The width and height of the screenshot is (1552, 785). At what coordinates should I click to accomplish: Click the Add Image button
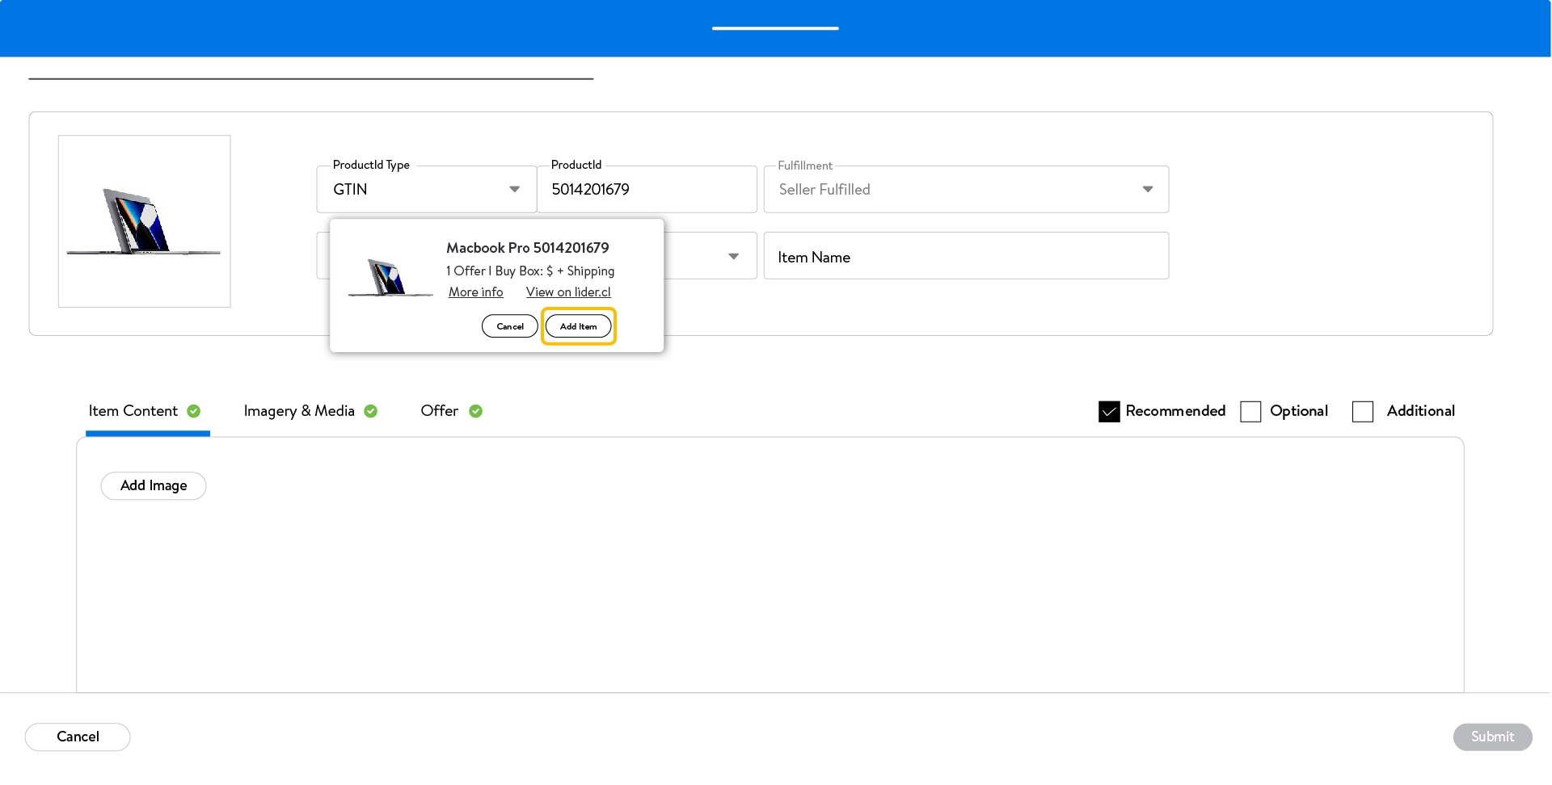(x=154, y=486)
